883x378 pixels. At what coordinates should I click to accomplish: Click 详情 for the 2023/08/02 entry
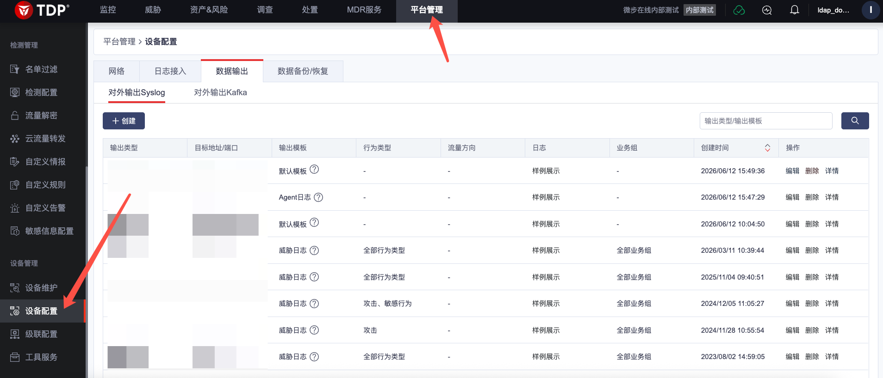(x=832, y=357)
